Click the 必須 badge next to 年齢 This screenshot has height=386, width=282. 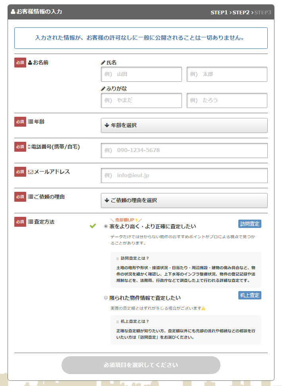tap(20, 122)
